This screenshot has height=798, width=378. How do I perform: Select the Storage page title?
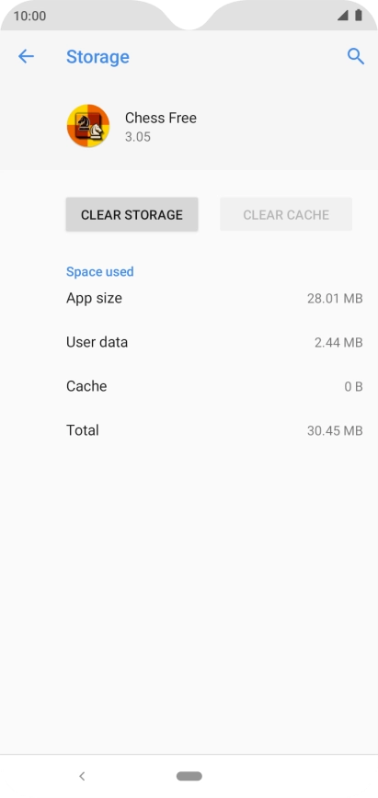click(97, 57)
